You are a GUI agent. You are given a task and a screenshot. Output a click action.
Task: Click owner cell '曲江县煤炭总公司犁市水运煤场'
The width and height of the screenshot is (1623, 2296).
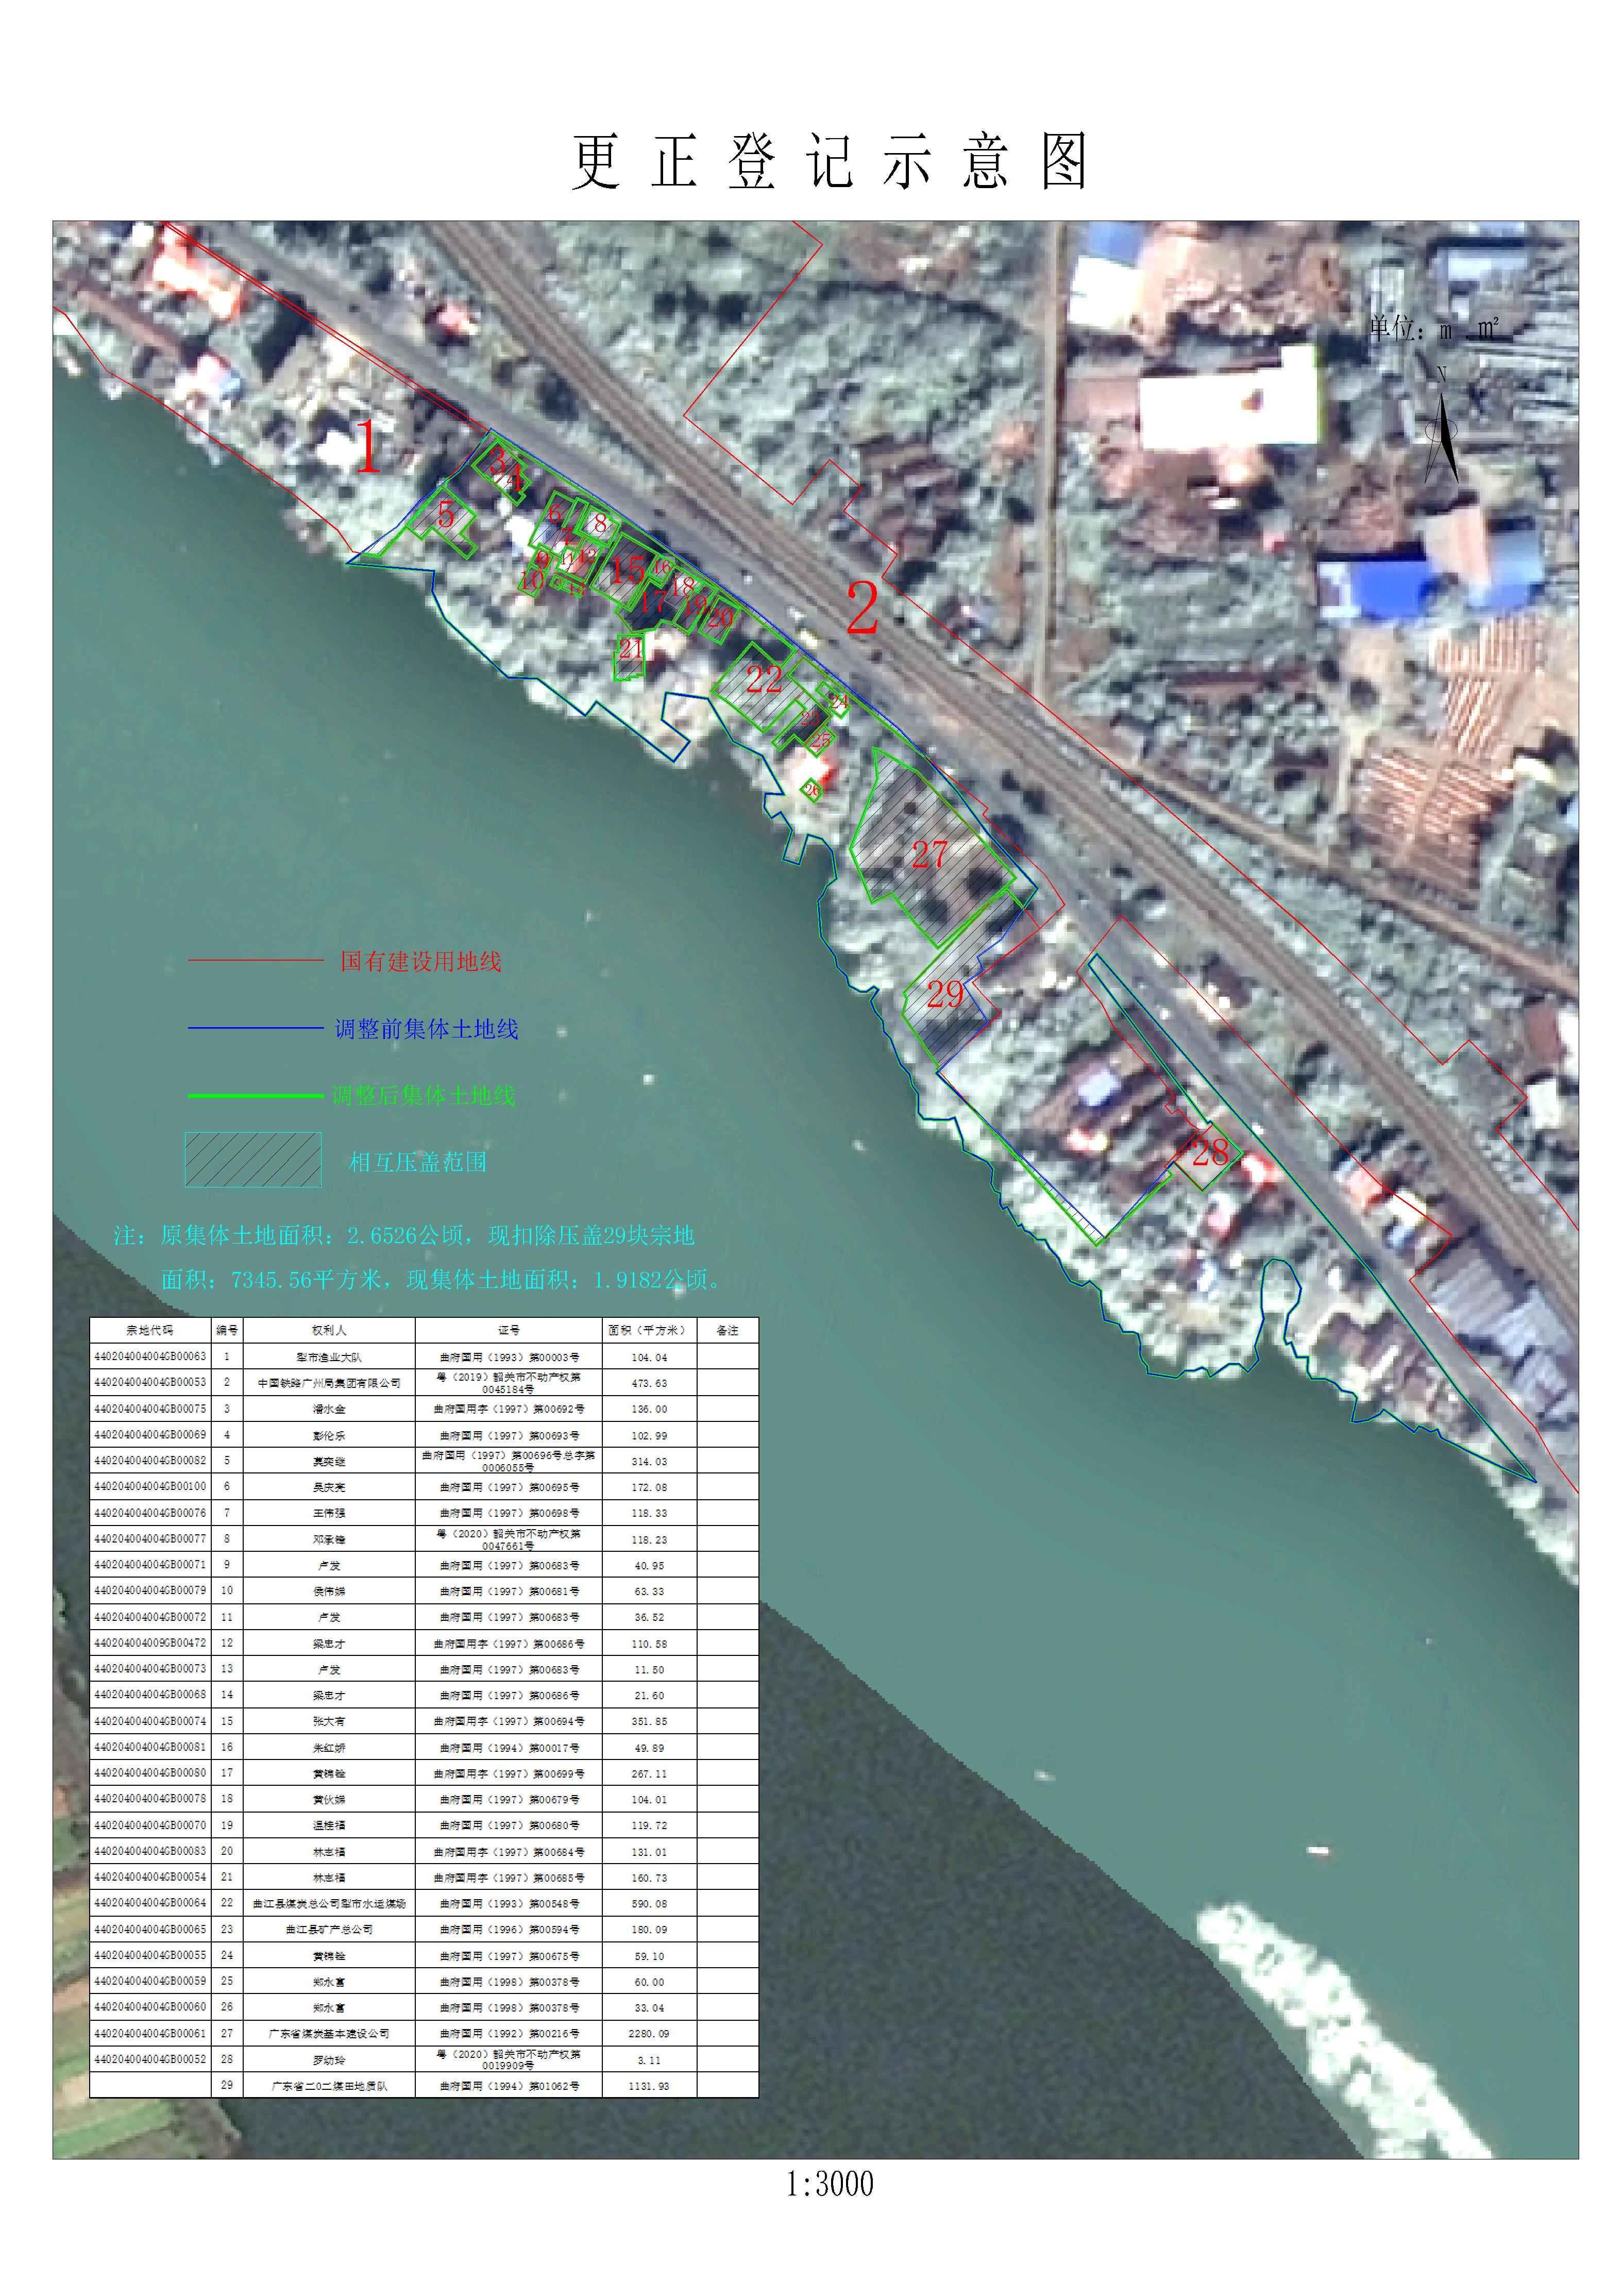coord(329,1903)
